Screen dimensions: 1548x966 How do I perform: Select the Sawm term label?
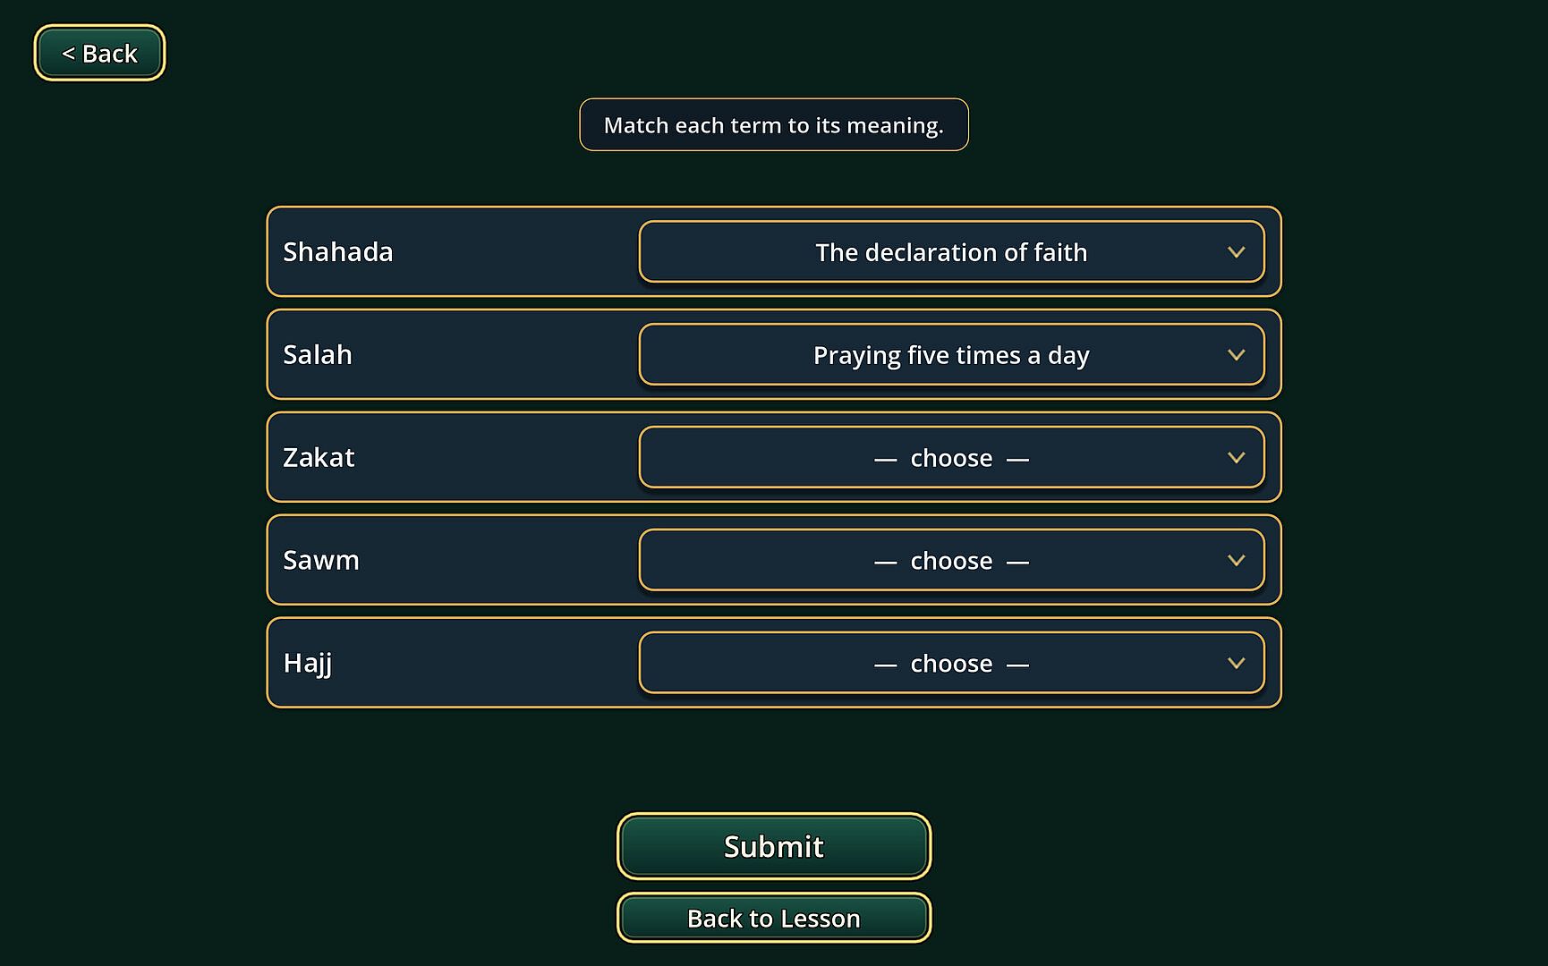(321, 560)
